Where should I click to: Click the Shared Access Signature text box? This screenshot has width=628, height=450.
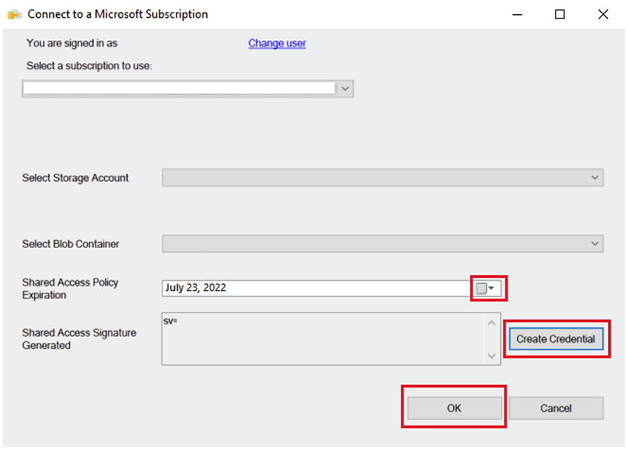[323, 339]
